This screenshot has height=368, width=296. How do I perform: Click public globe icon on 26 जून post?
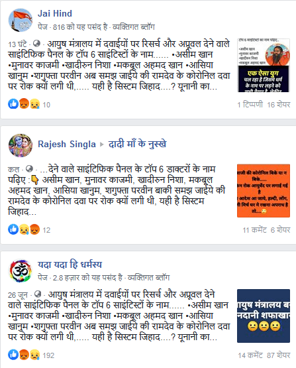38,294
